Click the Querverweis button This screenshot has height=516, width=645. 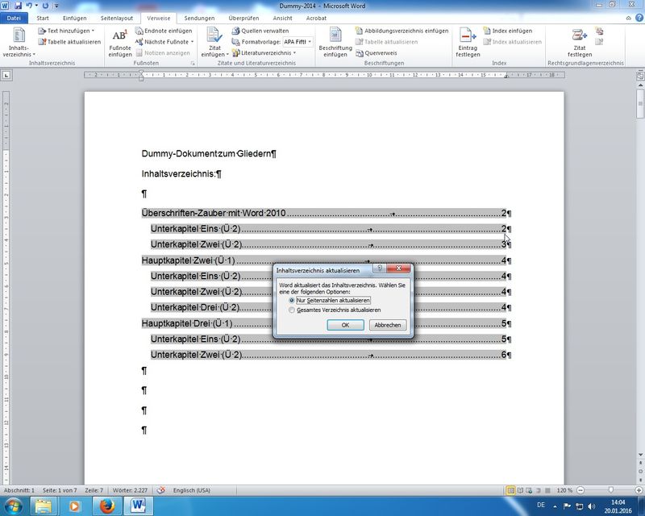pos(376,52)
